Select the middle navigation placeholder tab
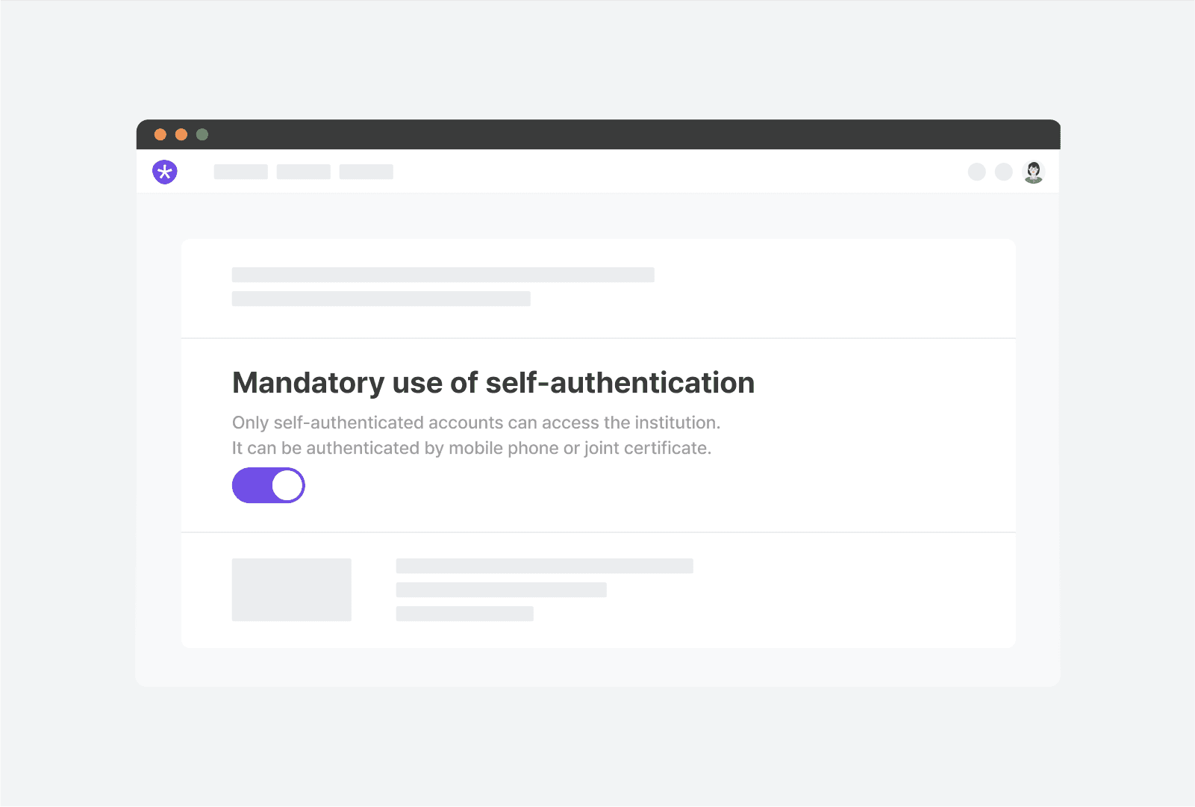The width and height of the screenshot is (1195, 807). [x=303, y=172]
